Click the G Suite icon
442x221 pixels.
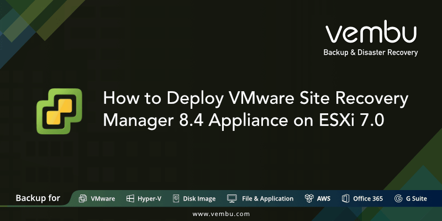pyautogui.click(x=398, y=198)
